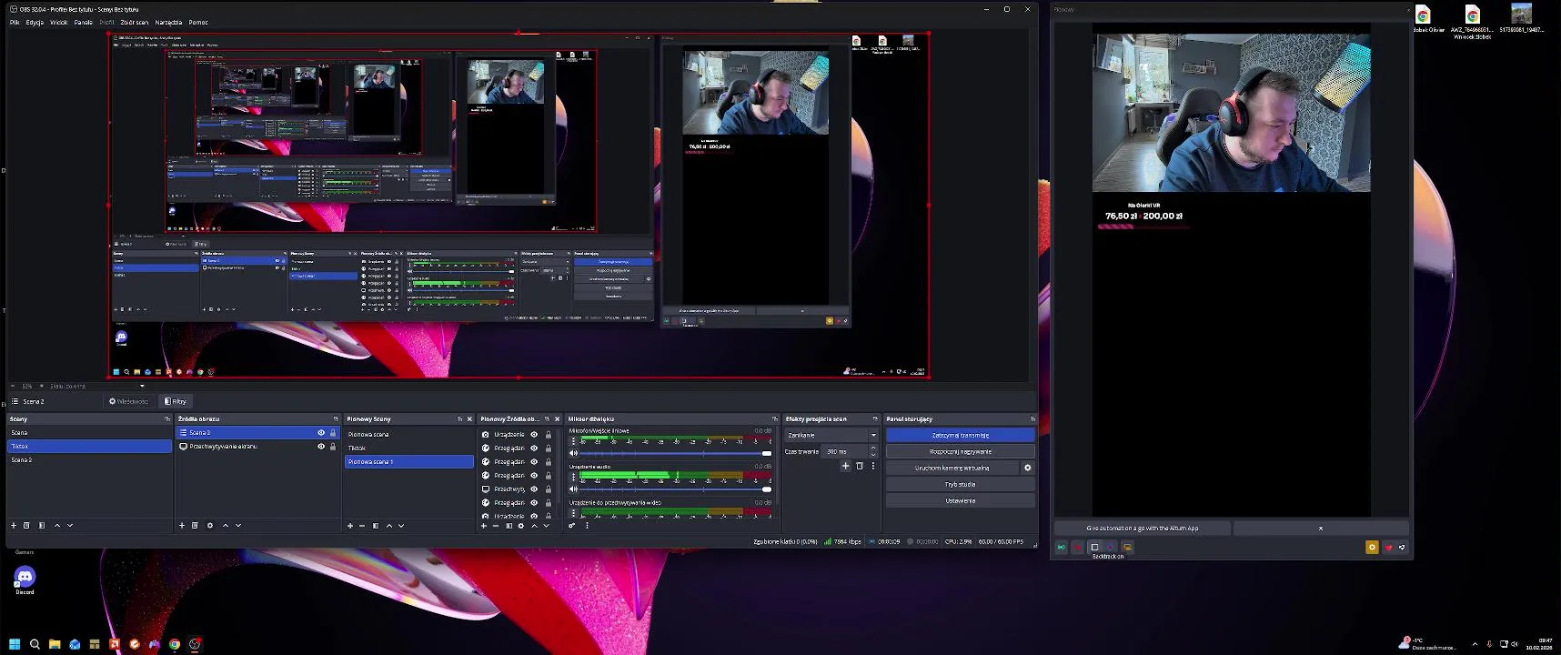1561x655 pixels.
Task: Click Filtry button above docks
Action: tap(176, 401)
